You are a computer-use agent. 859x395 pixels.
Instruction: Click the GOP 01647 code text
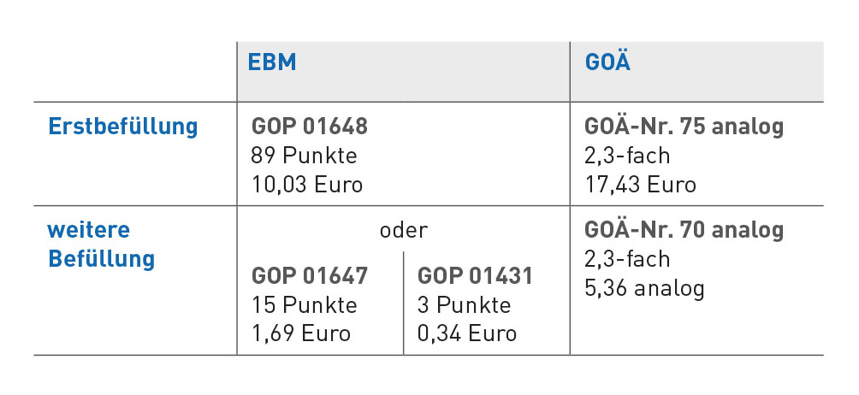(310, 276)
